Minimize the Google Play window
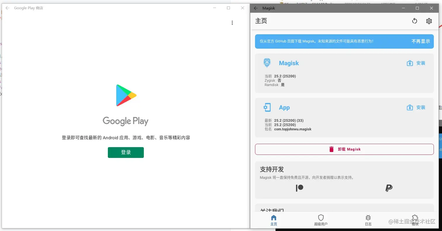 [215, 8]
